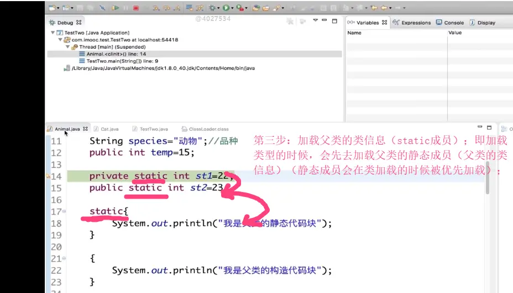The height and width of the screenshot is (293, 513).
Task: Collapse com.imooc.test.TestTwo at localhost node
Action: pyautogui.click(x=60, y=40)
